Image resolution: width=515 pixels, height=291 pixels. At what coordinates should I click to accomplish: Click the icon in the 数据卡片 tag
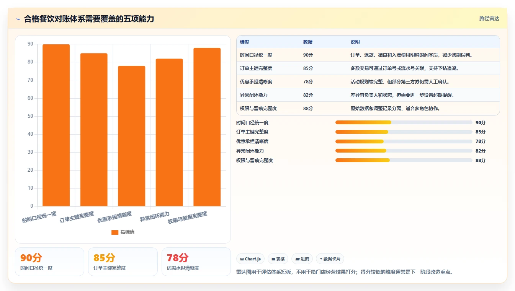pyautogui.click(x=321, y=259)
